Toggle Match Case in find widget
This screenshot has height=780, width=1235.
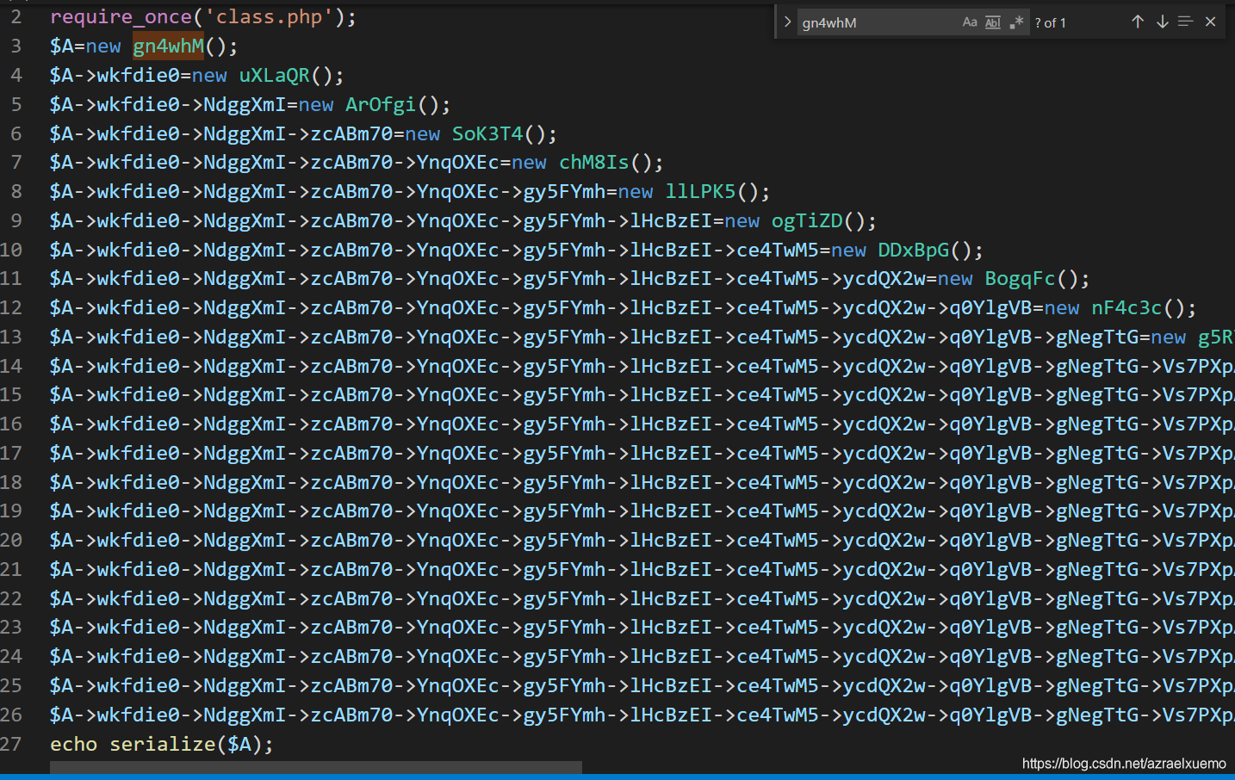970,22
